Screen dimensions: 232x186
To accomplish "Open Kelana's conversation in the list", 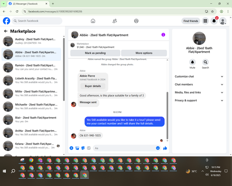I will coord(32,146).
